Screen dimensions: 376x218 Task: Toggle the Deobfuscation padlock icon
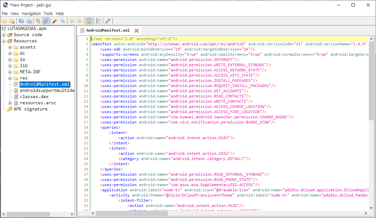[89, 21]
